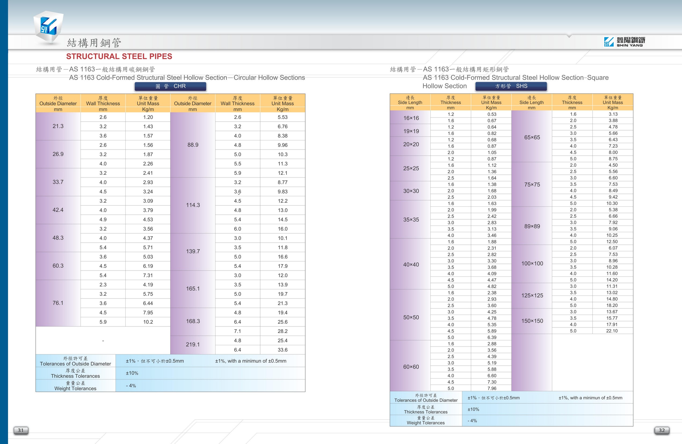Click the 33.6 unit mass value
The width and height of the screenshot is (682, 444).
click(282, 350)
